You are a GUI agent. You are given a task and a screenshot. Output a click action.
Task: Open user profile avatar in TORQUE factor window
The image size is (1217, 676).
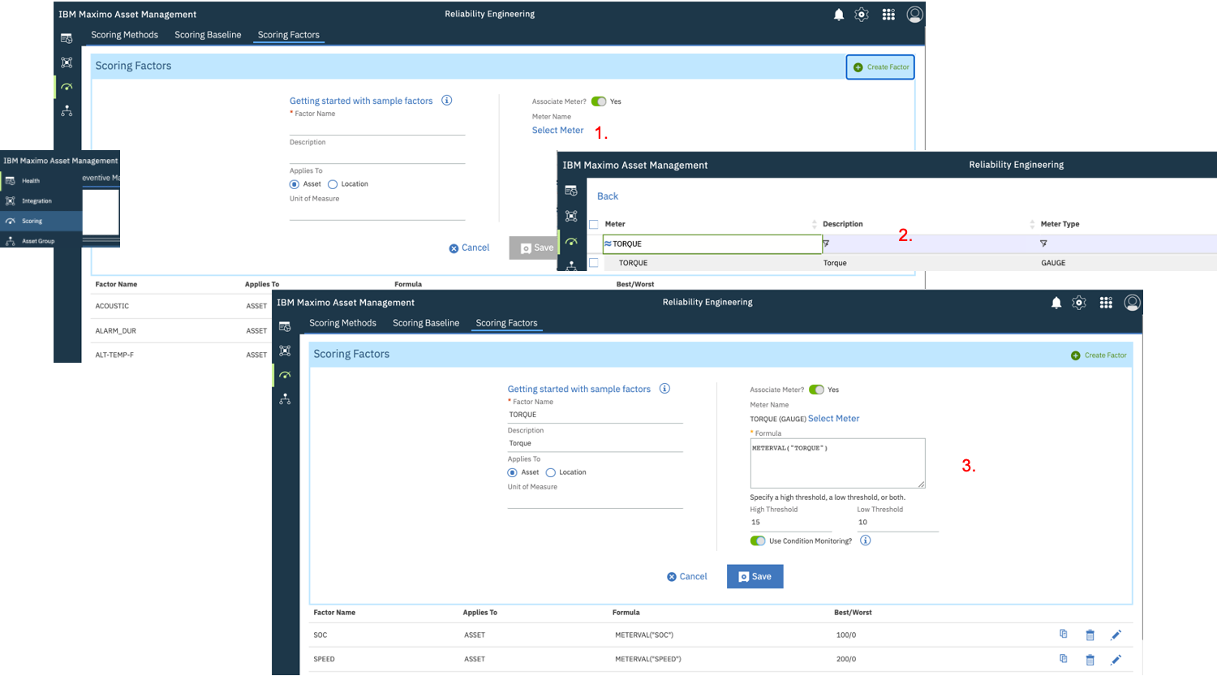click(x=1132, y=303)
